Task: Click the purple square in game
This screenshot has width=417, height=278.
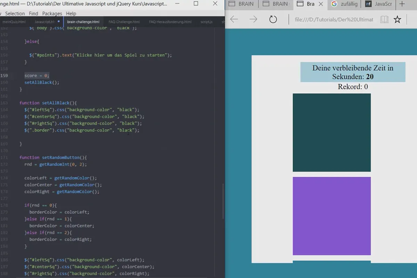Action: 332,216
